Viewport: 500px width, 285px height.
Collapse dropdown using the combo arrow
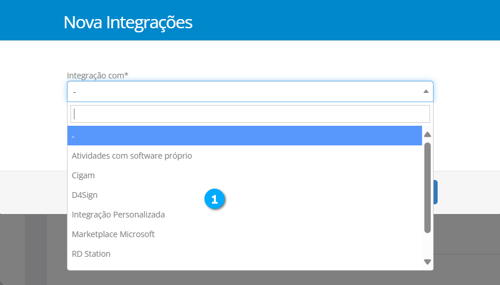tap(426, 92)
